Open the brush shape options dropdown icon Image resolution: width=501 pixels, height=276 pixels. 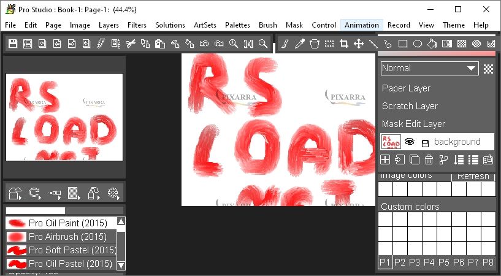pos(15,193)
